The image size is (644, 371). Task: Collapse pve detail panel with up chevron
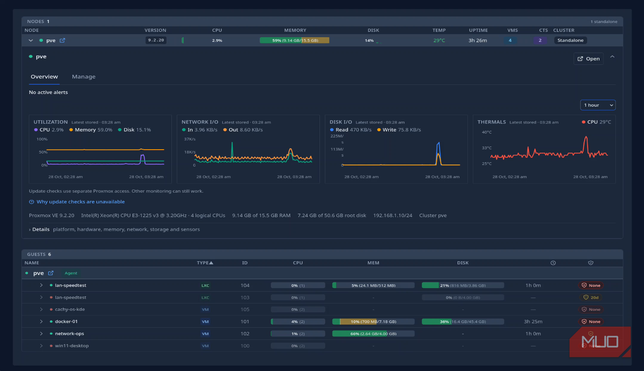pos(612,56)
